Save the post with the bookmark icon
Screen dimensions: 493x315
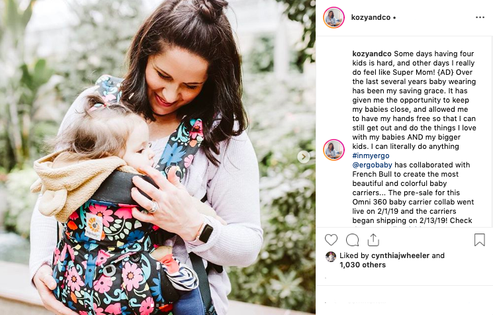pyautogui.click(x=480, y=240)
